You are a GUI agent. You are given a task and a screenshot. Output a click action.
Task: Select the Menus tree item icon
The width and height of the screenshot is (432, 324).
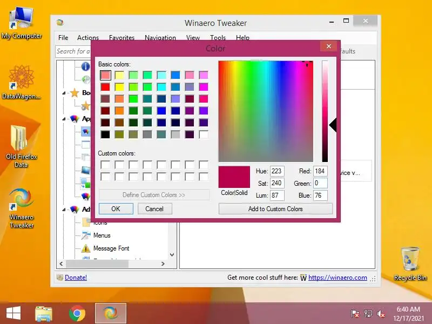(x=86, y=235)
